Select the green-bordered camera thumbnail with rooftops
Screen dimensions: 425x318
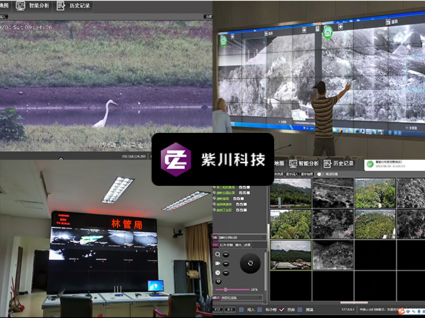(x=291, y=255)
